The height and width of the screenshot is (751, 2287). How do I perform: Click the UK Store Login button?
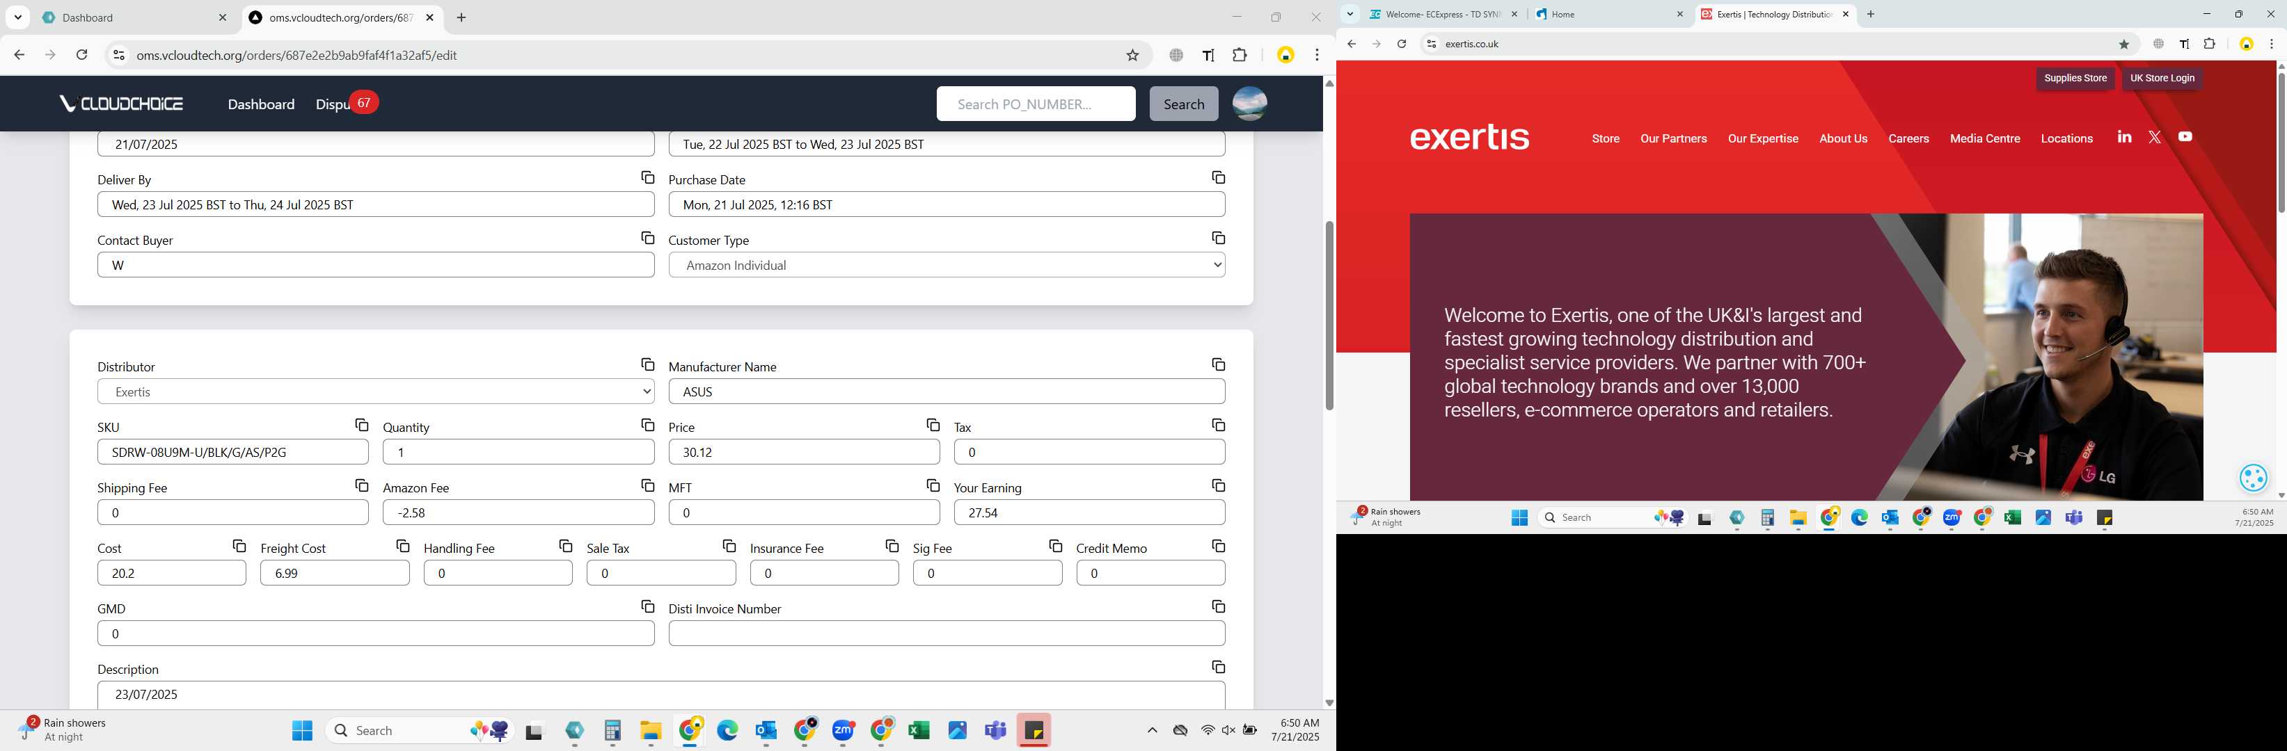pos(2162,78)
